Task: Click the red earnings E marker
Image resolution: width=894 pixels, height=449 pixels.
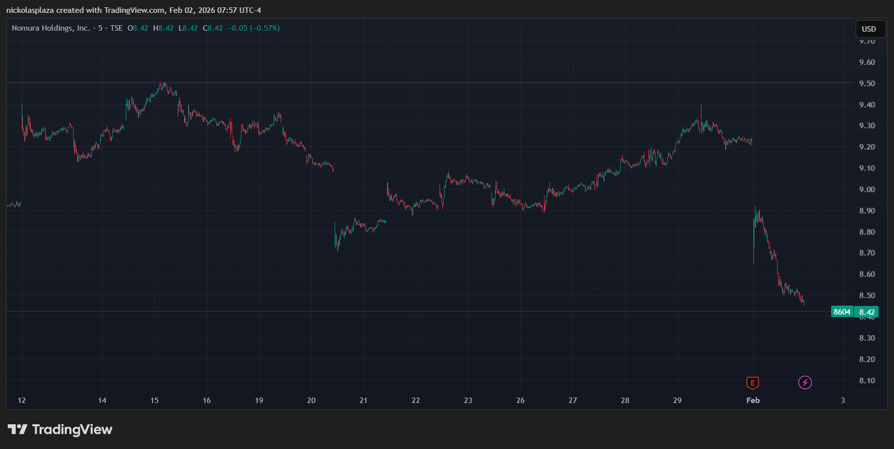Action: [752, 383]
